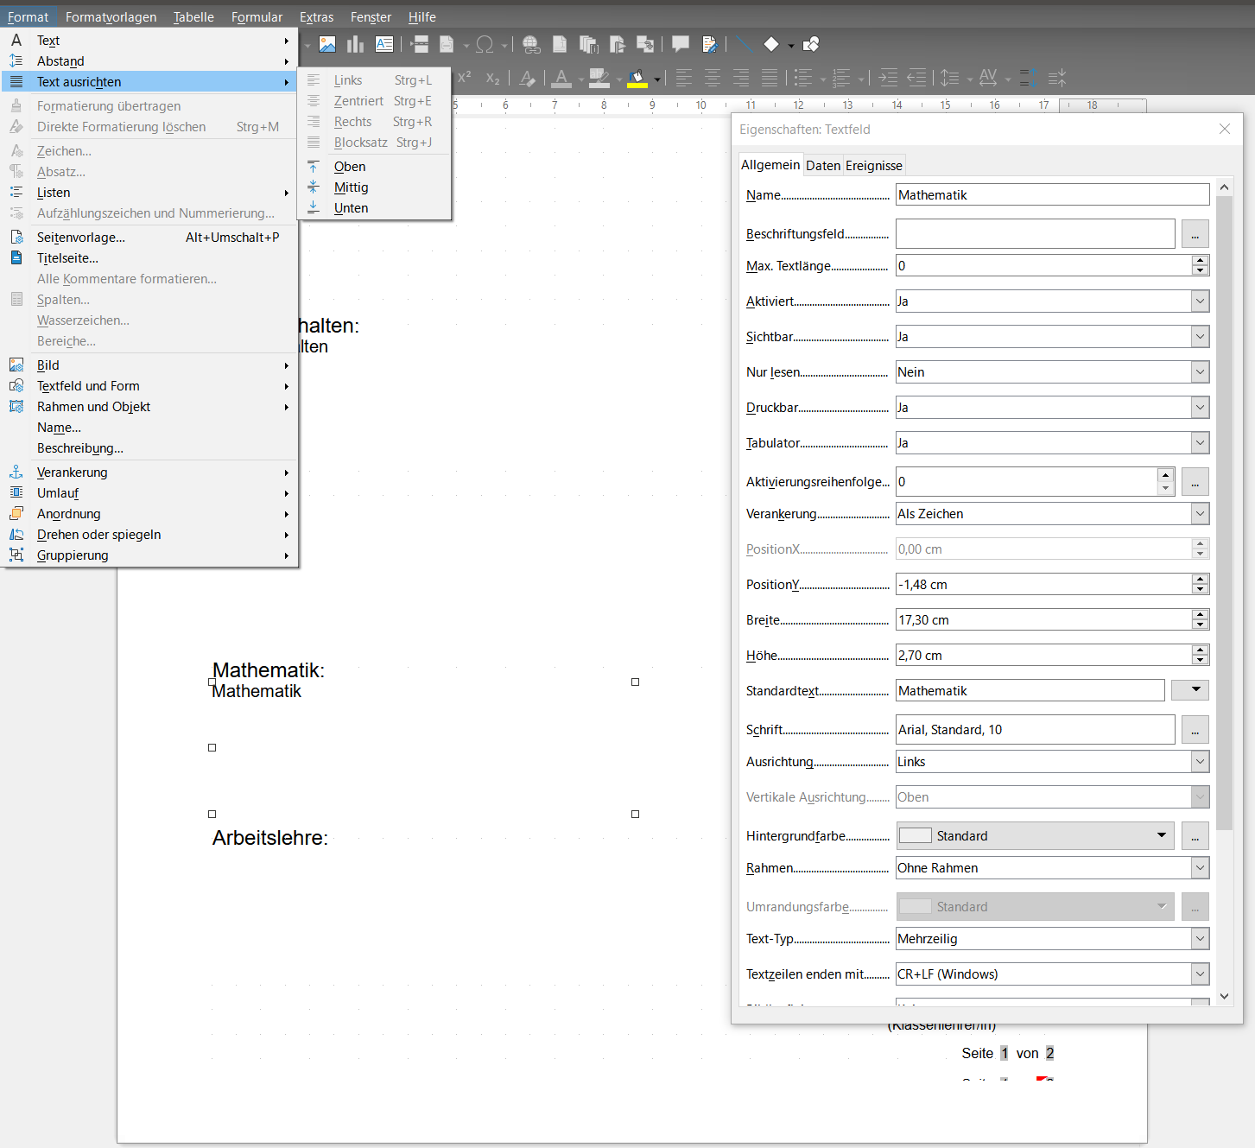This screenshot has width=1255, height=1148.
Task: Open the Seitenvorlage menu entry
Action: [149, 238]
